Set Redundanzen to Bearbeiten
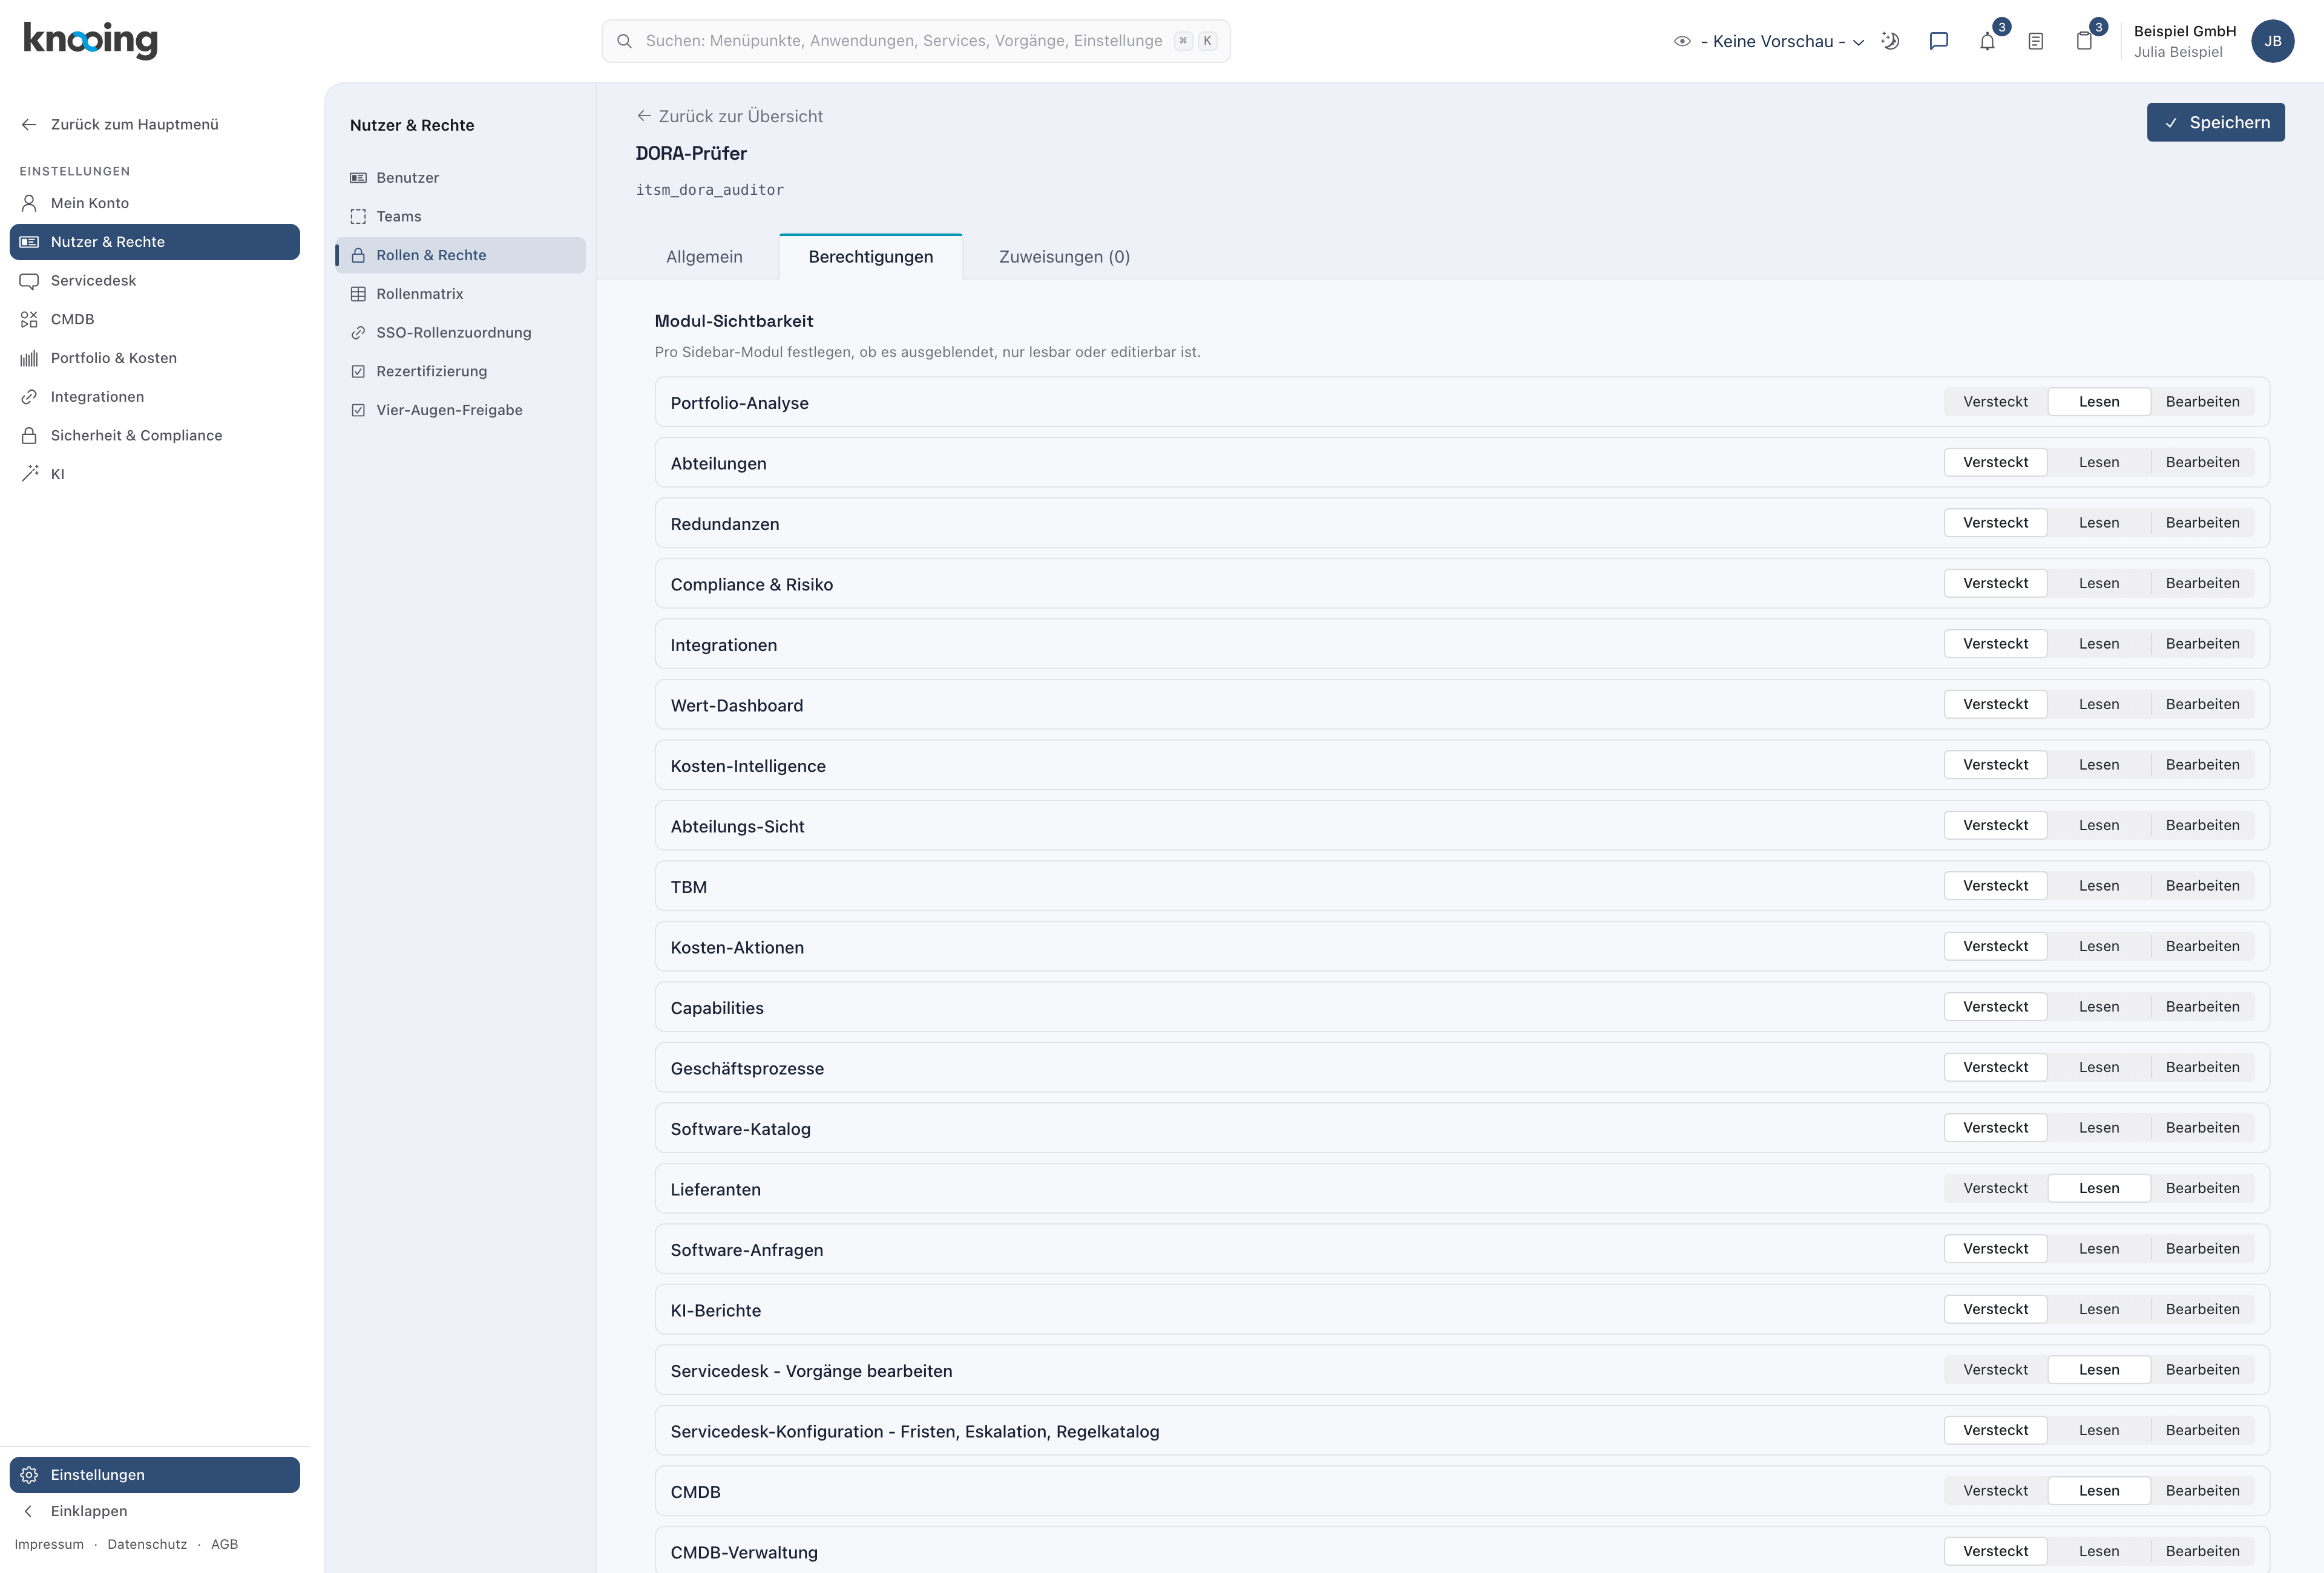Screen dimensions: 2324x1573 coord(2202,523)
